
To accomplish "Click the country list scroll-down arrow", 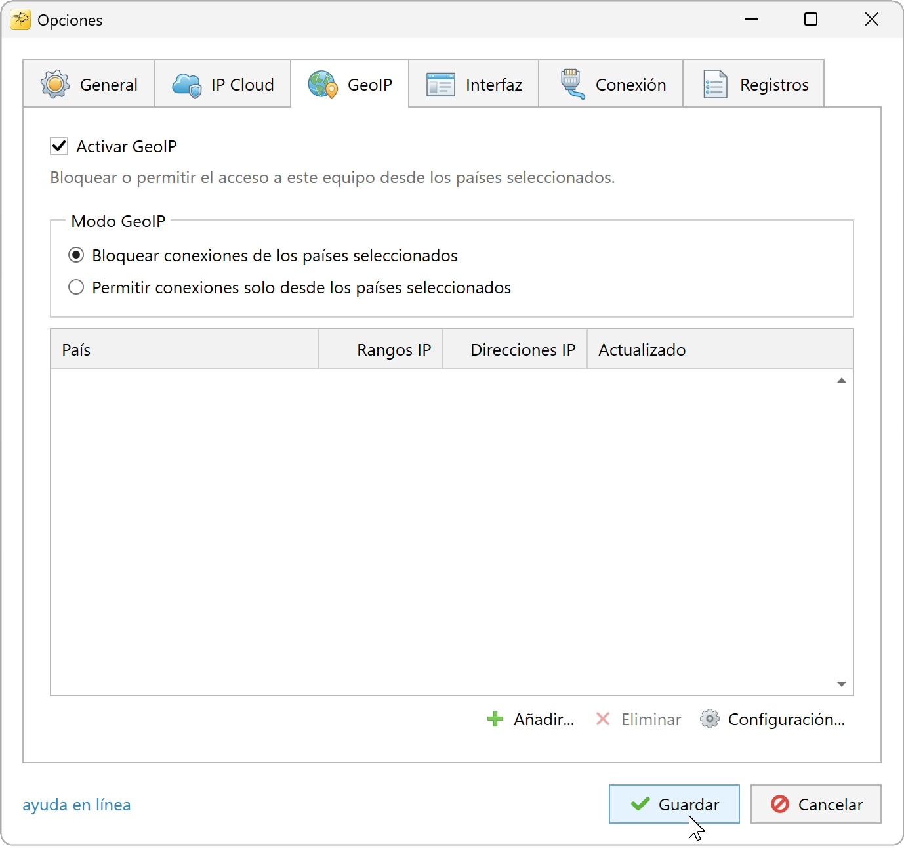I will pyautogui.click(x=842, y=684).
